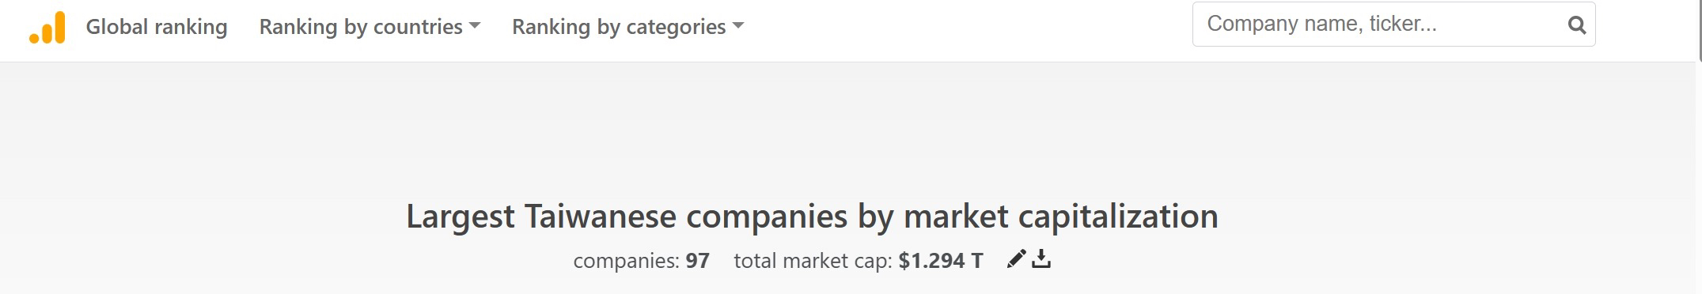Viewport: 1702px width, 294px height.
Task: Open the Global ranking page
Action: click(157, 27)
